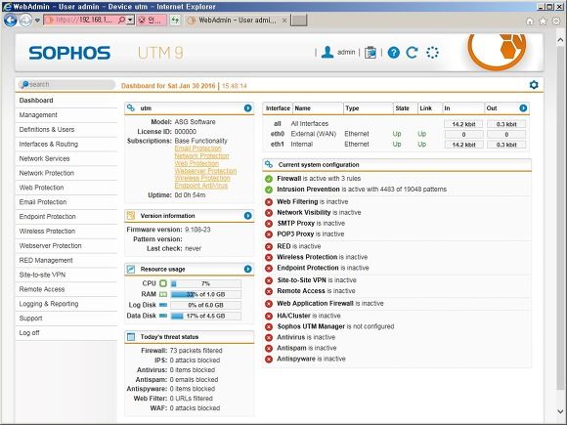This screenshot has height=425, width=567.
Task: Click the Today's threat status panel icon
Action: pyautogui.click(x=131, y=337)
